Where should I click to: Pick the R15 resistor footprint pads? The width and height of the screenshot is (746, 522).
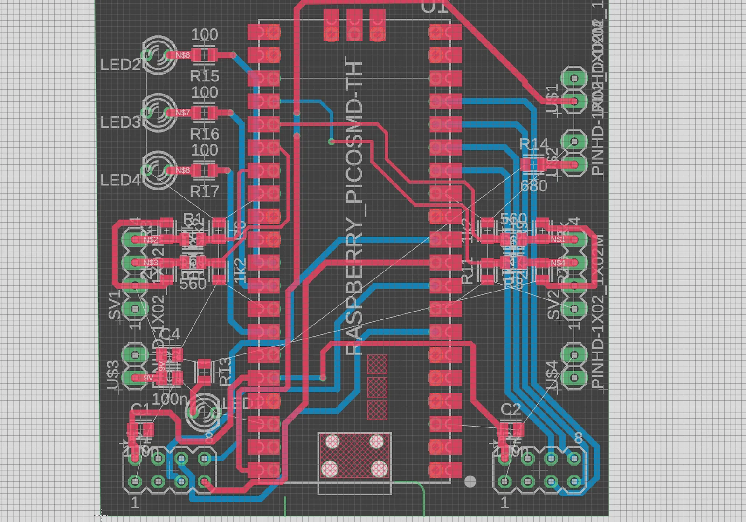[205, 55]
